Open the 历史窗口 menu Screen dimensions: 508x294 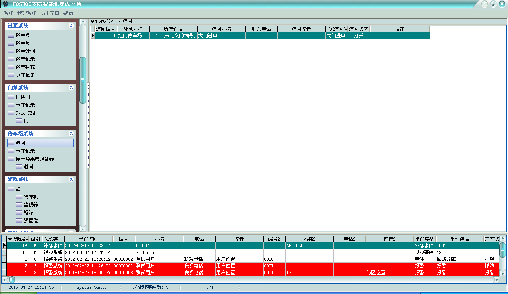click(x=50, y=13)
